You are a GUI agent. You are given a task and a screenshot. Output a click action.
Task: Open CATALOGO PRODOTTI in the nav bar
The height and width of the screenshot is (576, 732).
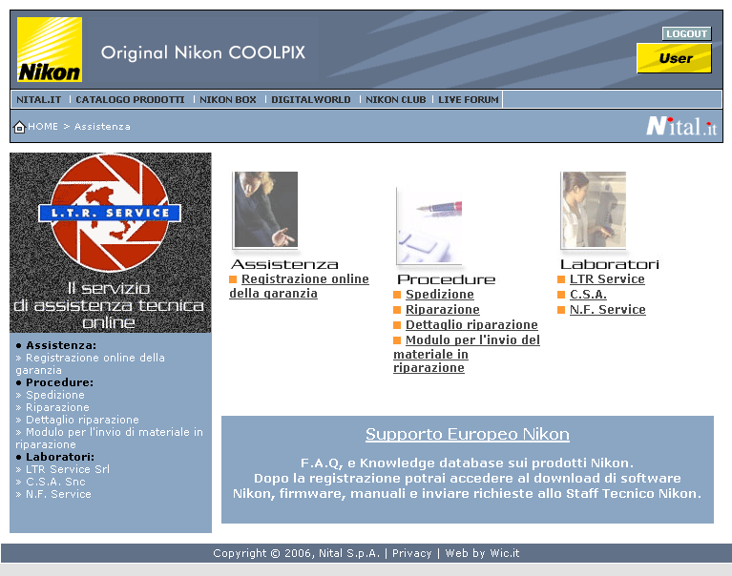coord(131,100)
